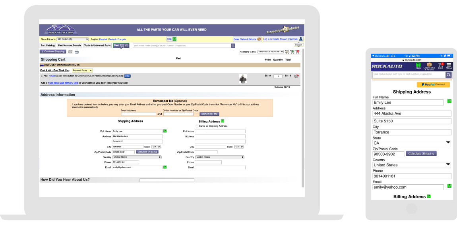
Task: Tap the mobile hamburger Menu icon
Action: coord(449,66)
